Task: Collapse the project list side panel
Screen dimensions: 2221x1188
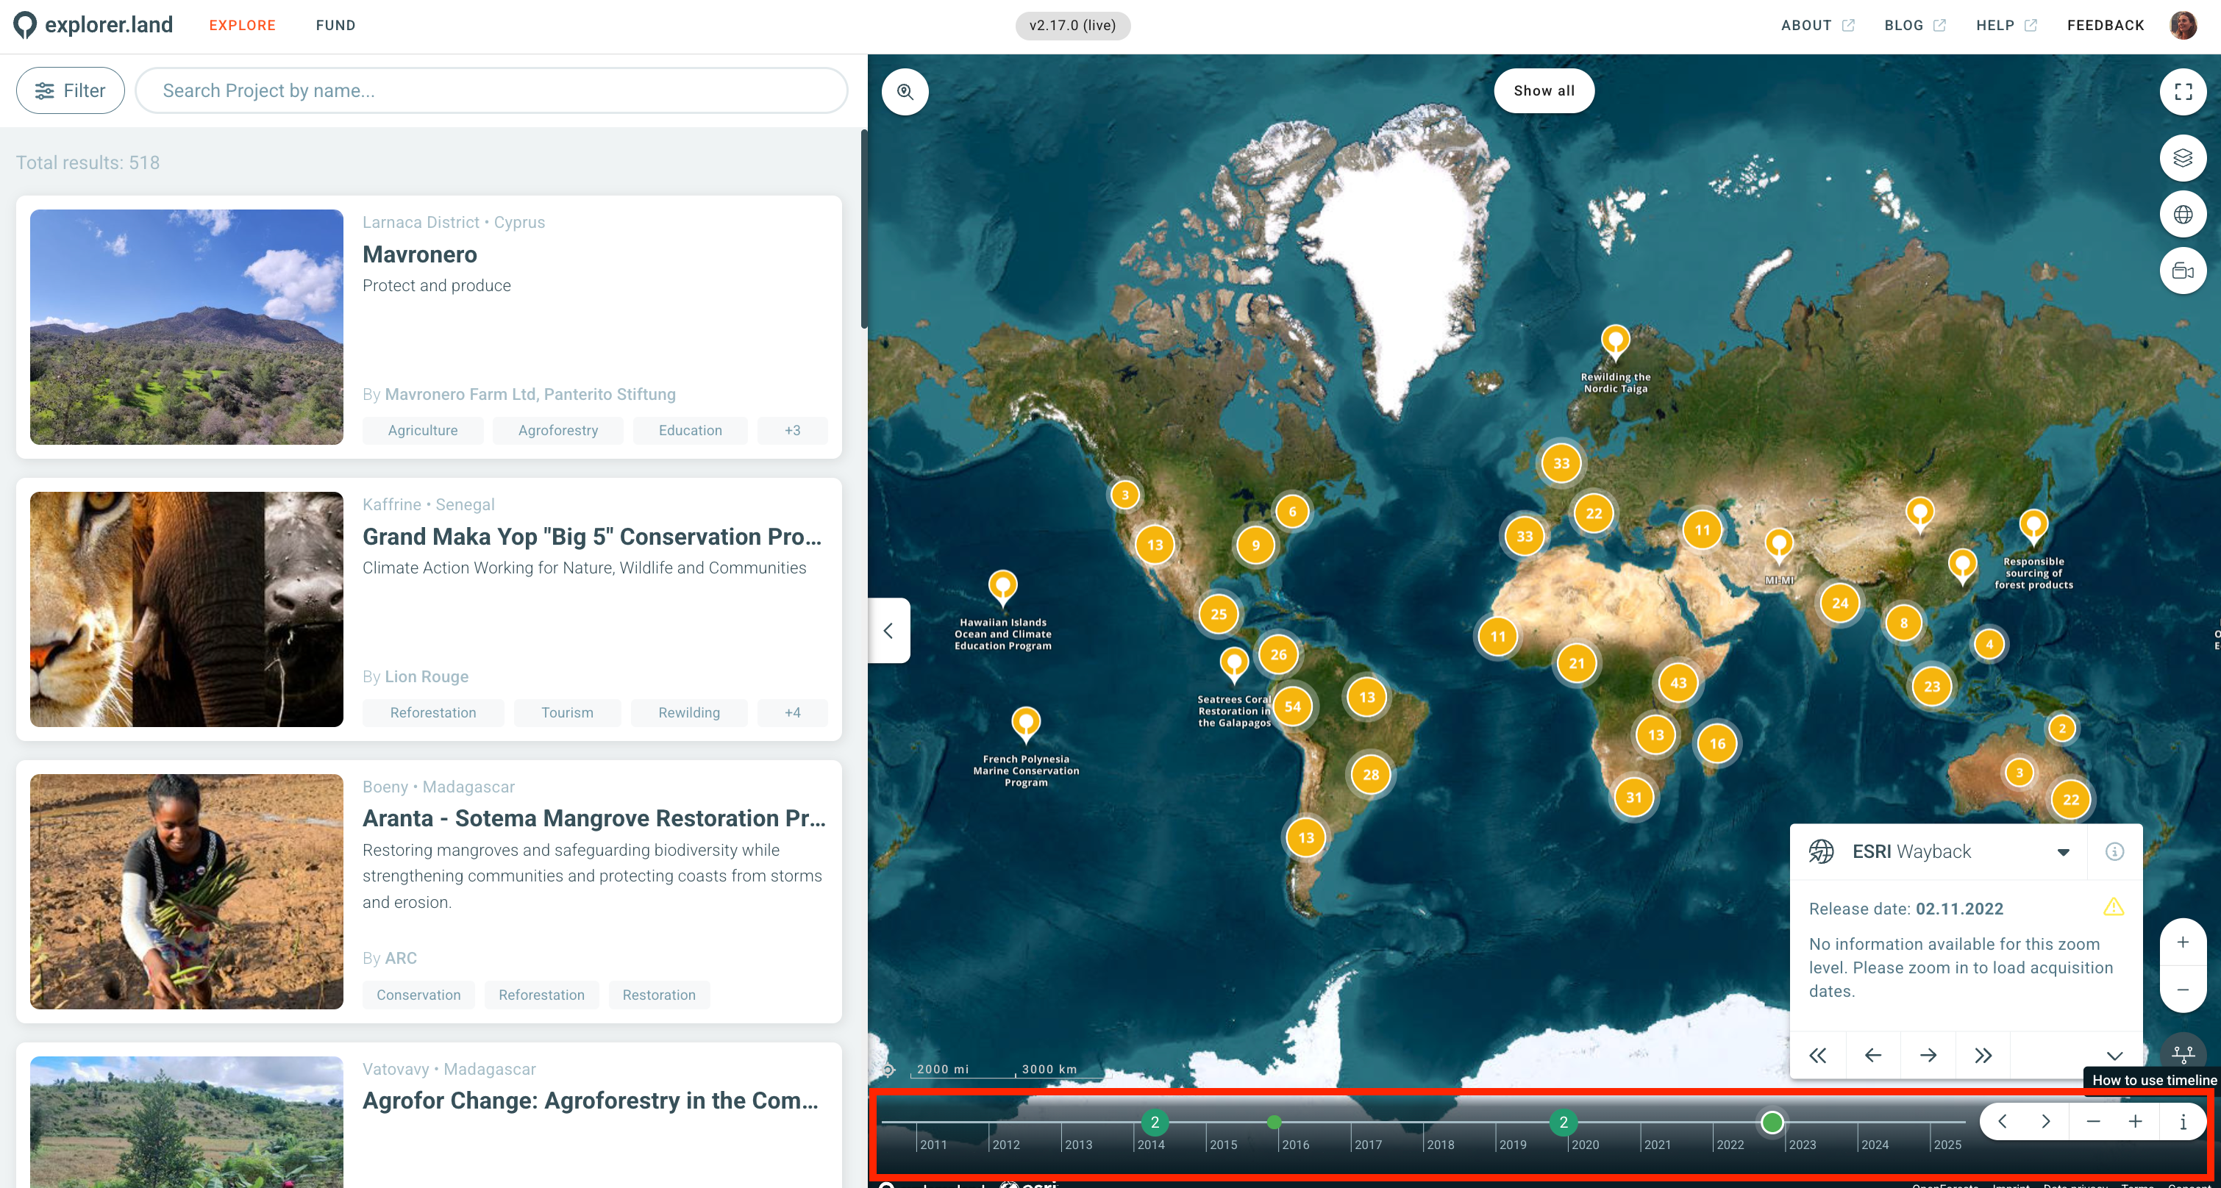Action: tap(889, 631)
